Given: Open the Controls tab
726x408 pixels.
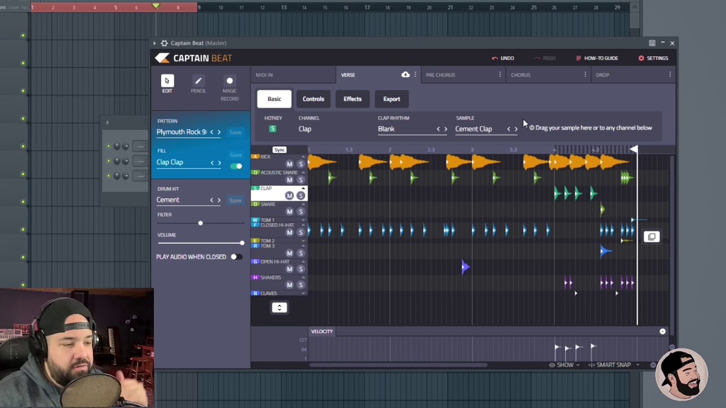Looking at the screenshot, I should pyautogui.click(x=313, y=99).
